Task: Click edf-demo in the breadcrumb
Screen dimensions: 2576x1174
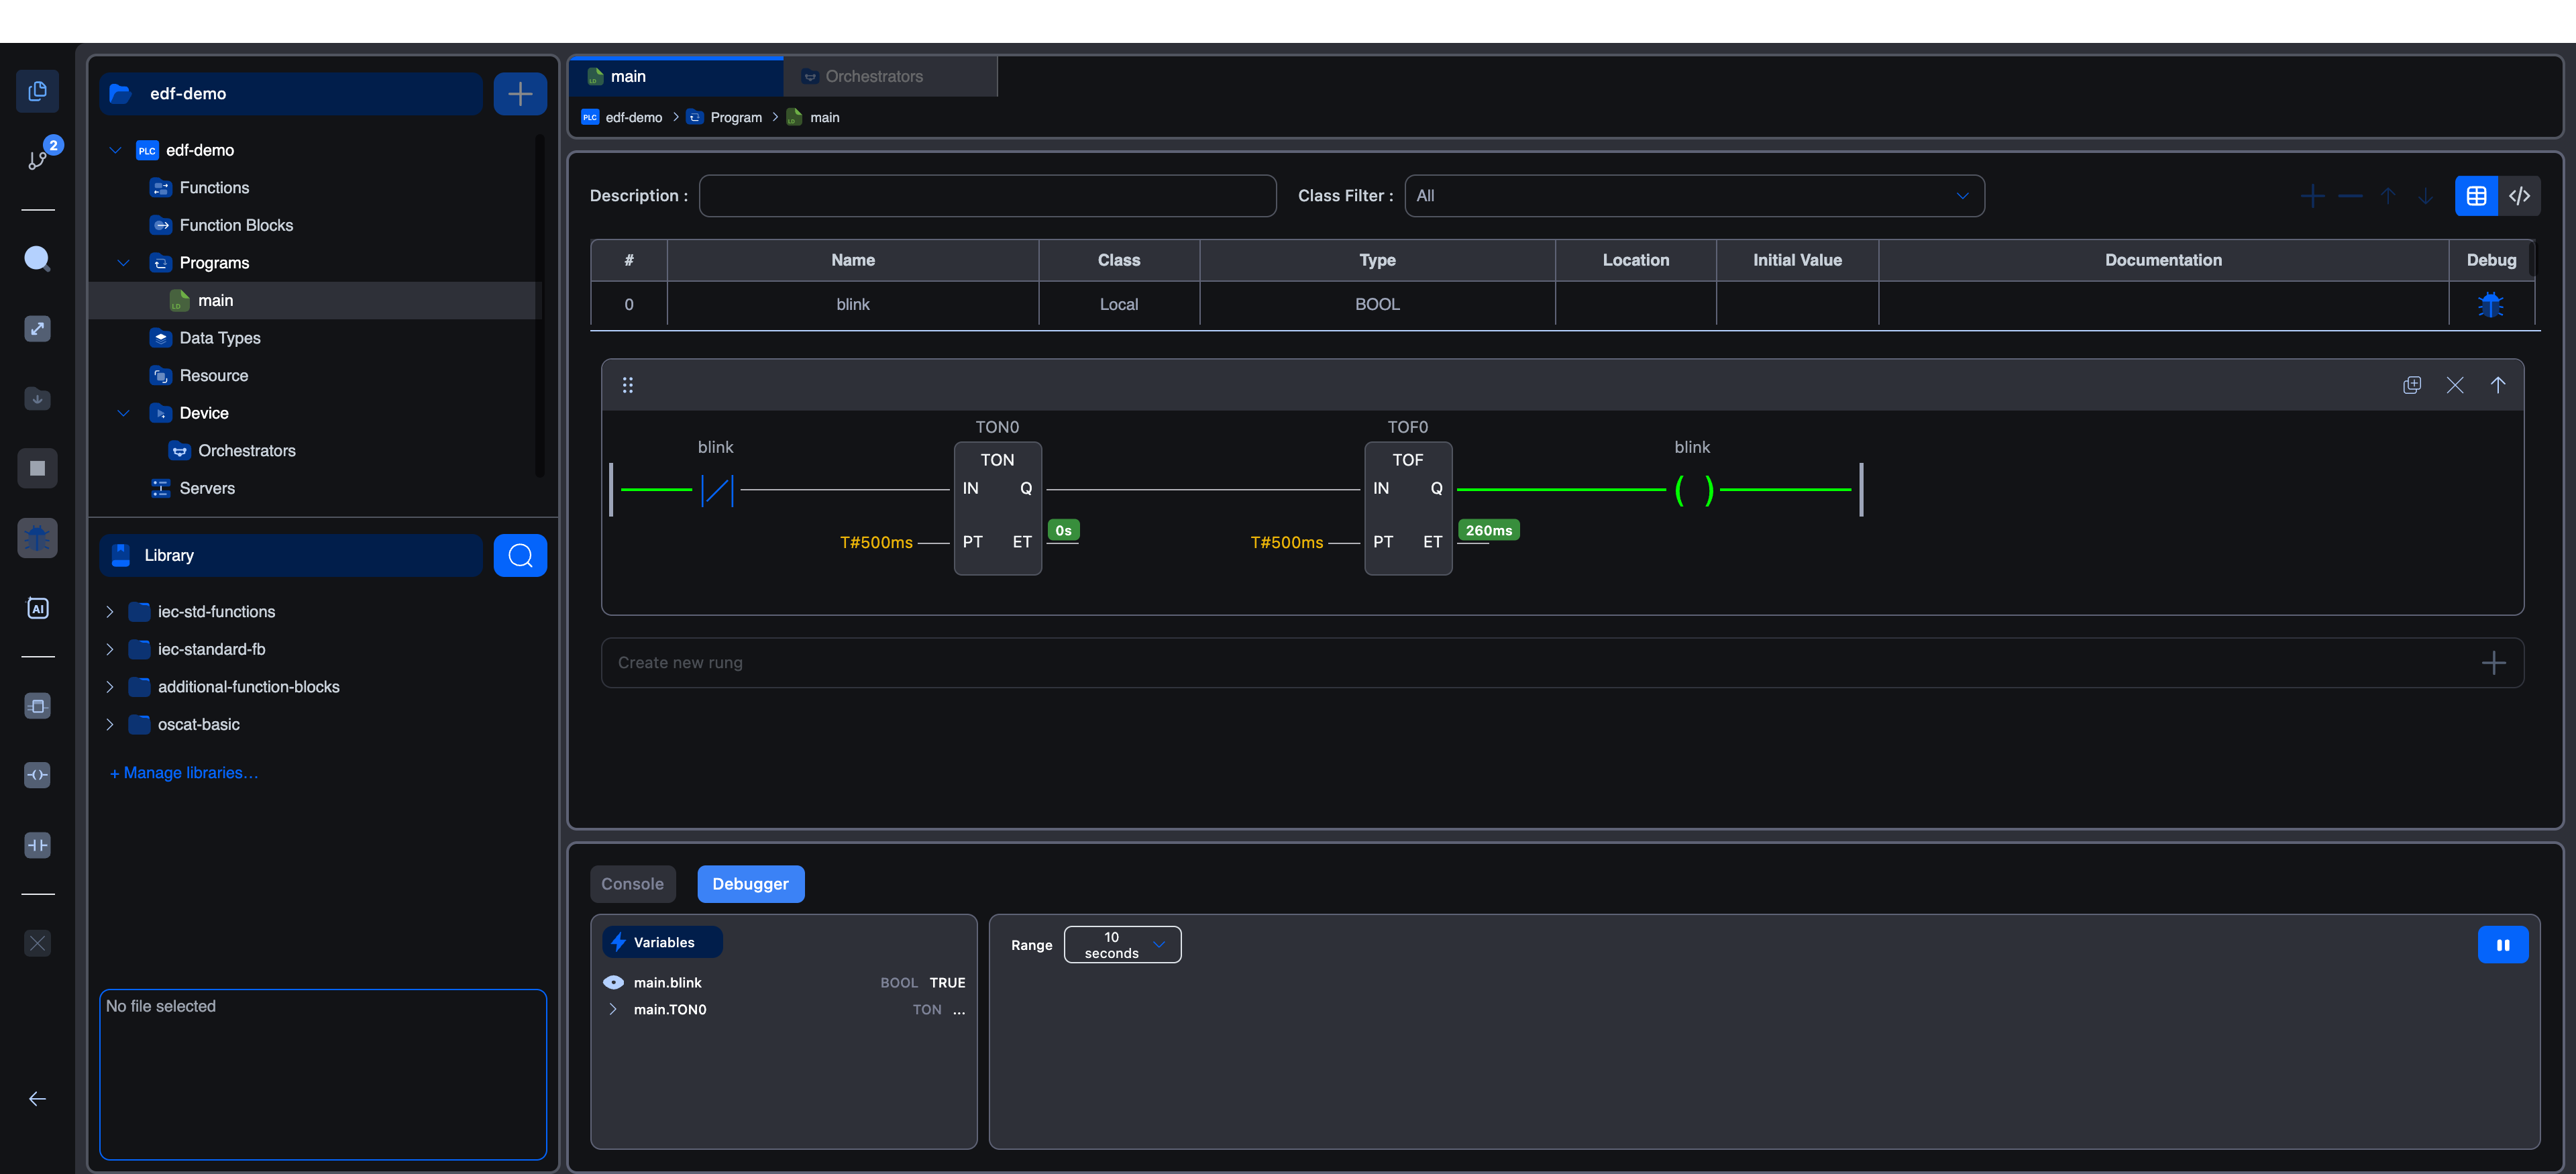Action: pos(634,118)
